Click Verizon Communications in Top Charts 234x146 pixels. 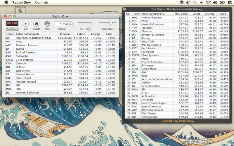pyautogui.click(x=156, y=79)
